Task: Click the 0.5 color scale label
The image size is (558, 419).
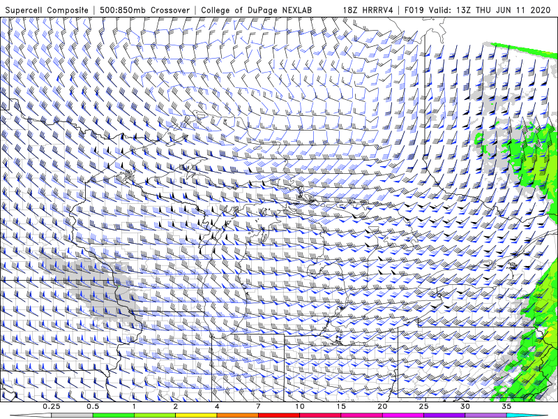Action: [93, 406]
